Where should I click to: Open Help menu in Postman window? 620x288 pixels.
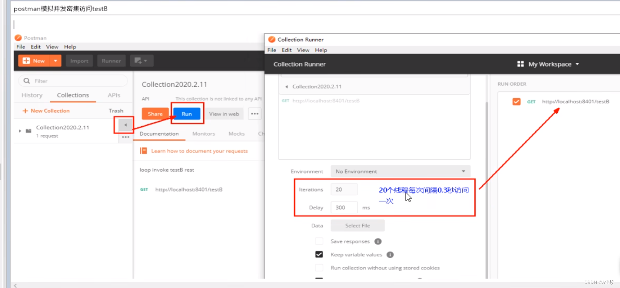70,47
